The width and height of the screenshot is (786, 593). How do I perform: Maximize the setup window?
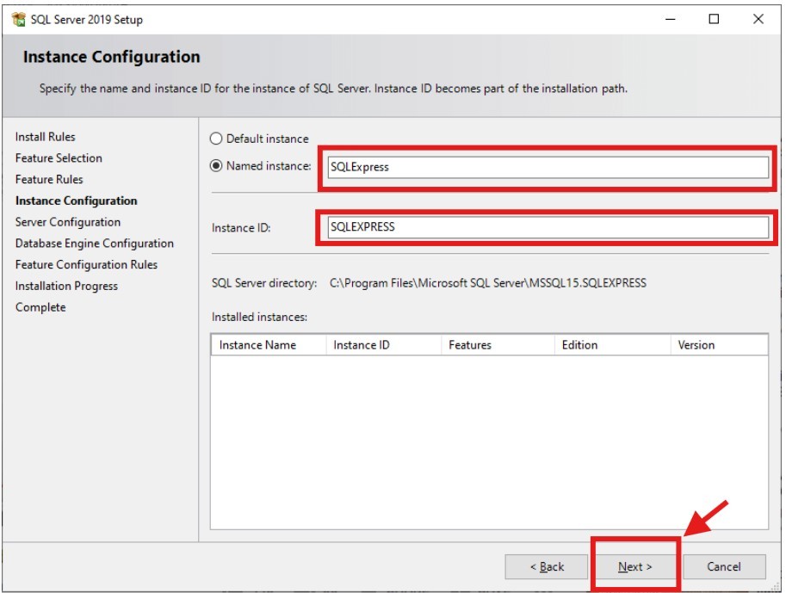point(714,19)
